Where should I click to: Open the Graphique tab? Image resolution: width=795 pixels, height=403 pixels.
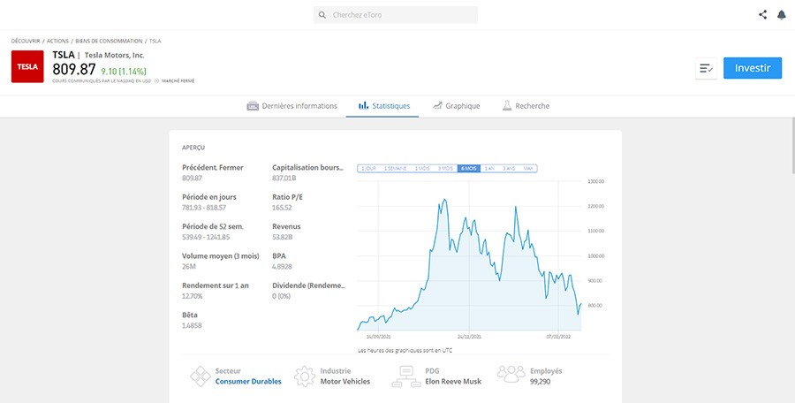click(x=456, y=106)
